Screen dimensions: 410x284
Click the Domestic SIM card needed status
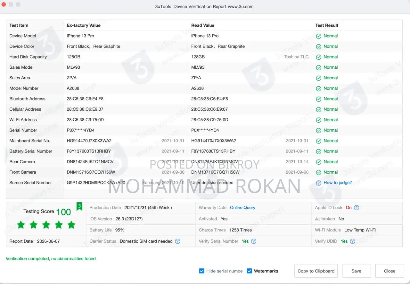click(x=146, y=241)
